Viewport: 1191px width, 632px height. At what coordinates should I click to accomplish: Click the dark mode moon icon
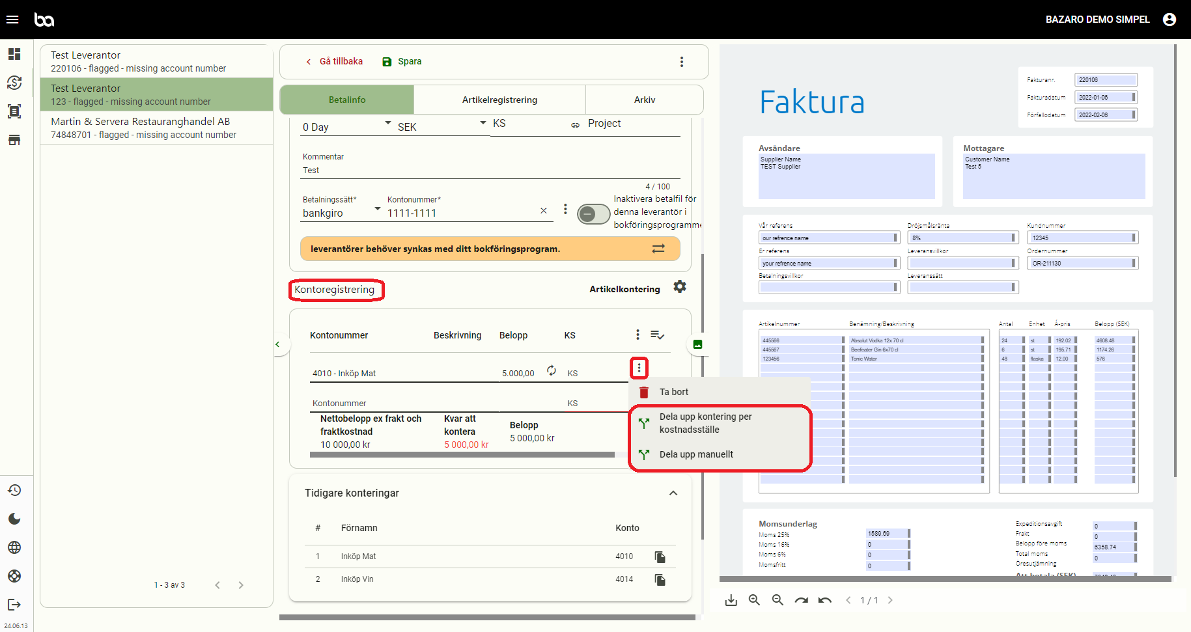click(14, 519)
